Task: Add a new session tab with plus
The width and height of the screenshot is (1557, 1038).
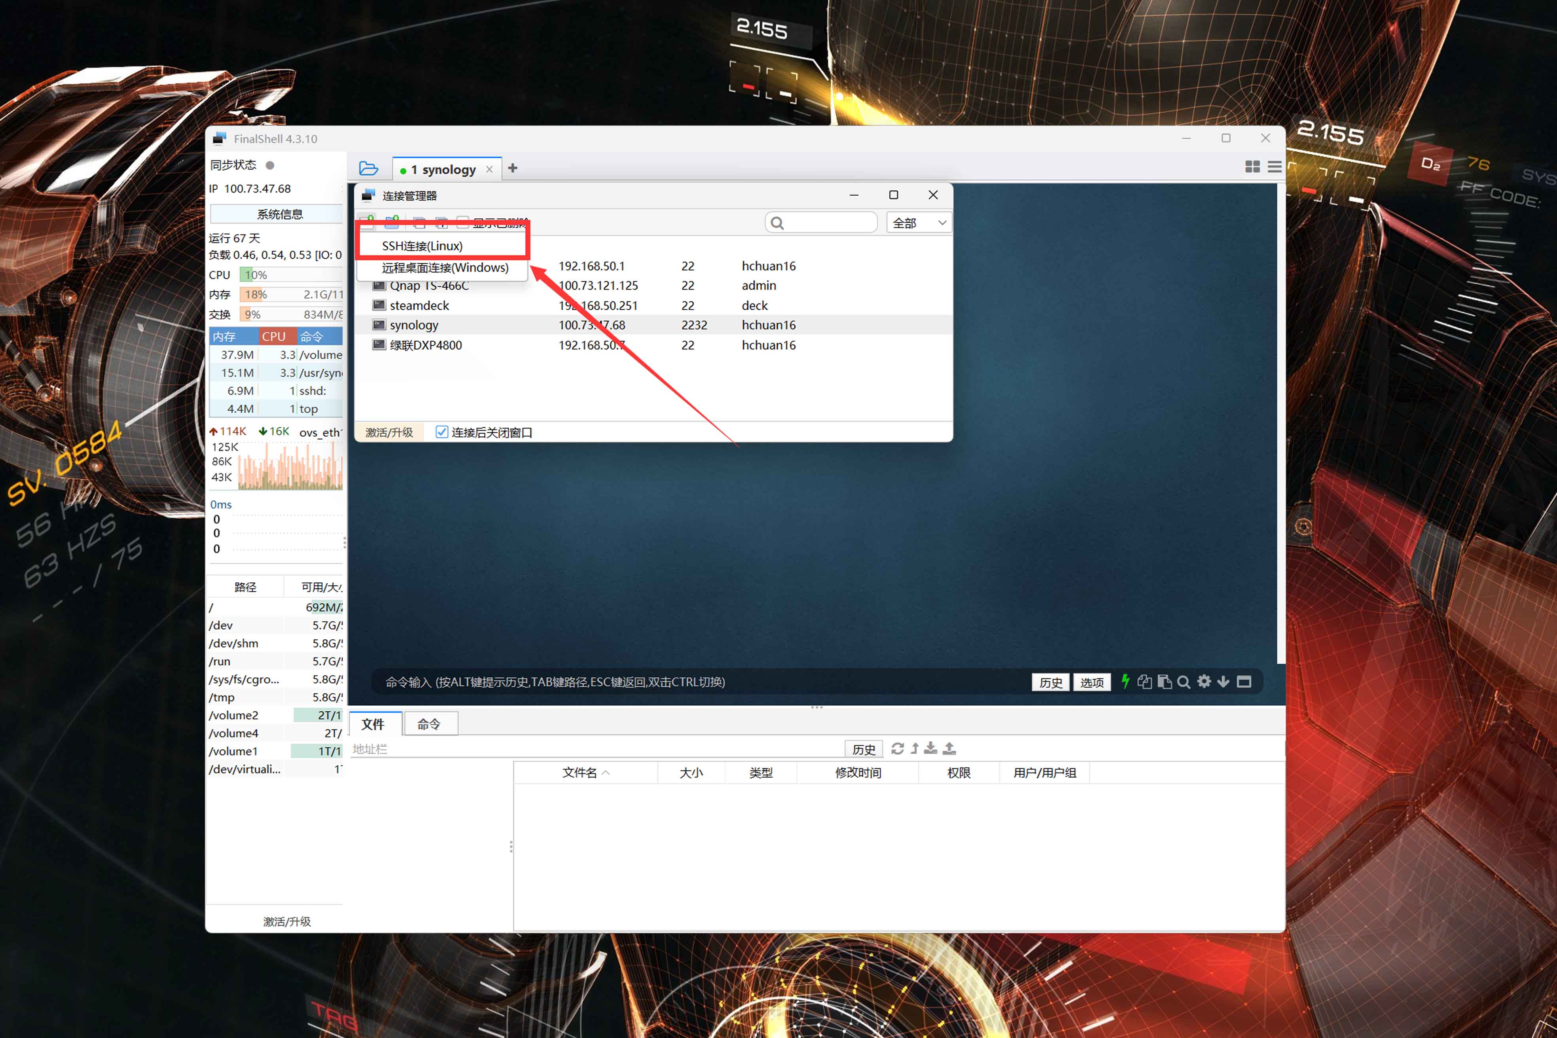Action: 512,168
